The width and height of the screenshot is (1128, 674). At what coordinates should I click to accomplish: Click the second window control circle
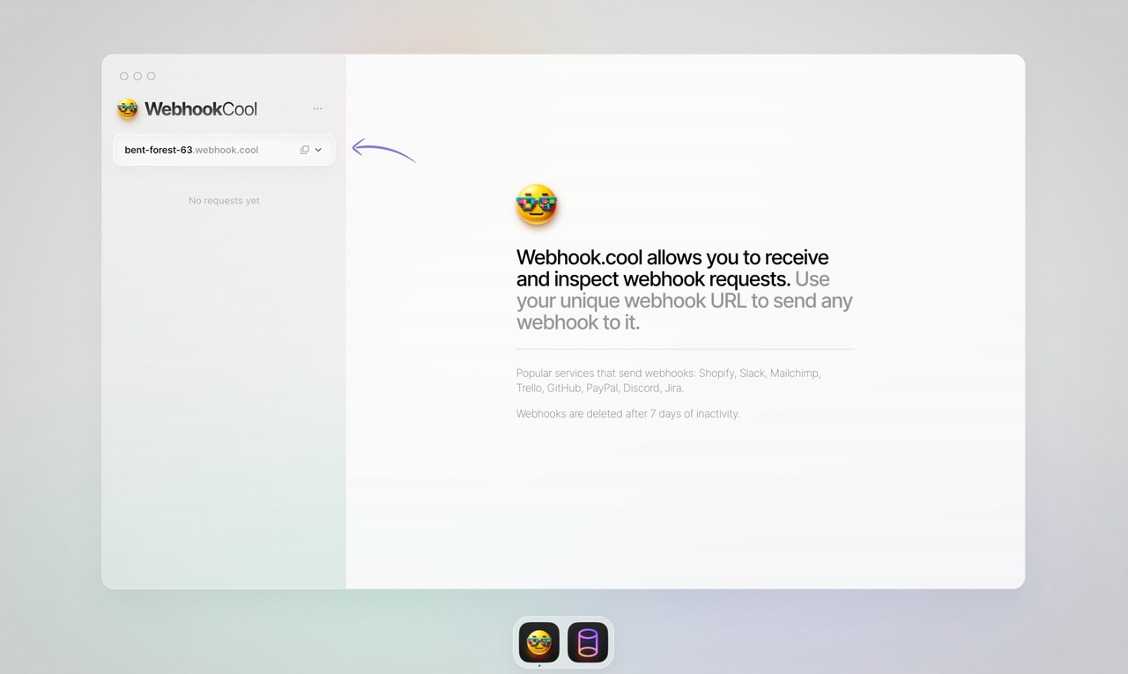click(137, 77)
